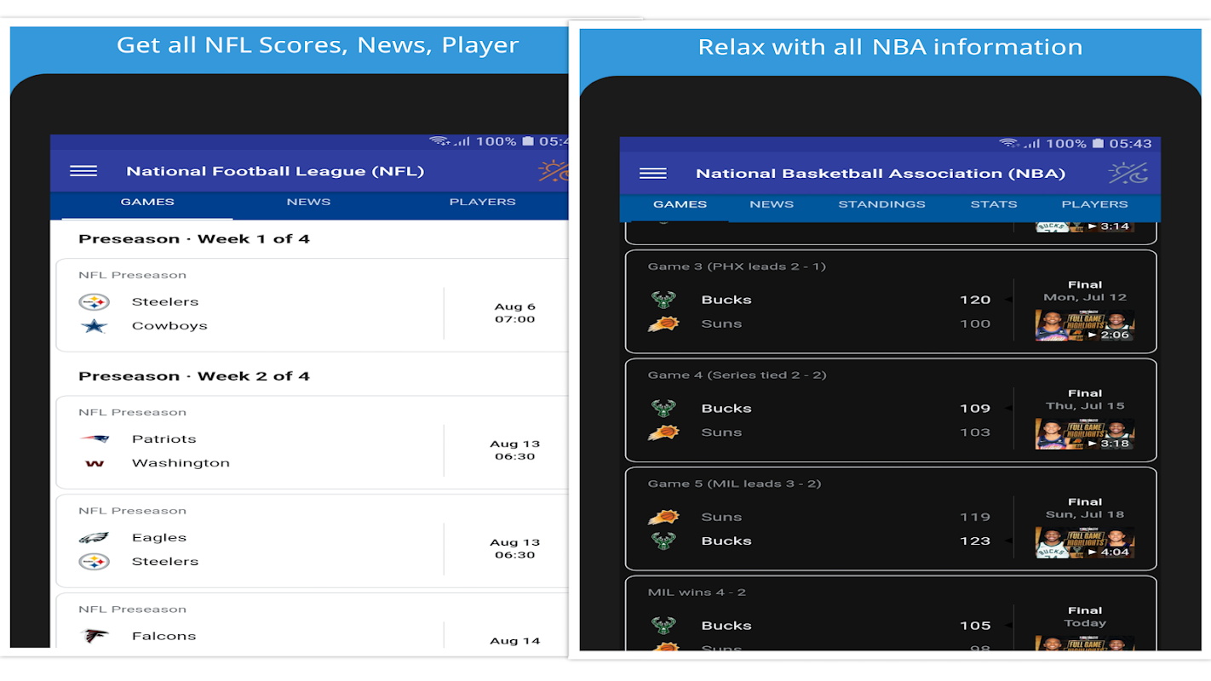Open the hamburger menu in NFL screen
Screen dimensions: 1211x681
[83, 171]
